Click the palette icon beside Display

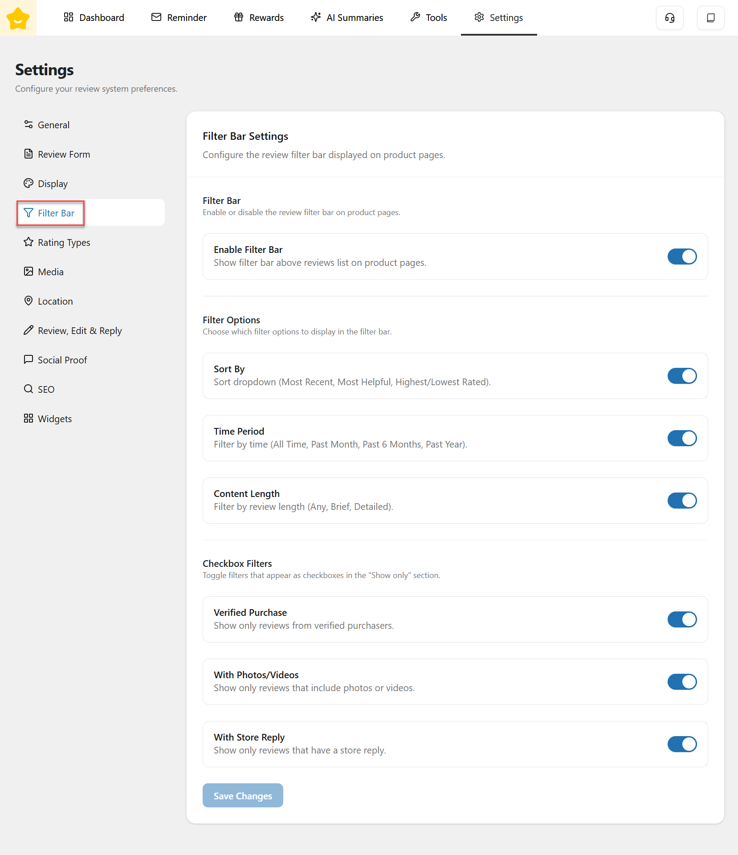pos(29,183)
